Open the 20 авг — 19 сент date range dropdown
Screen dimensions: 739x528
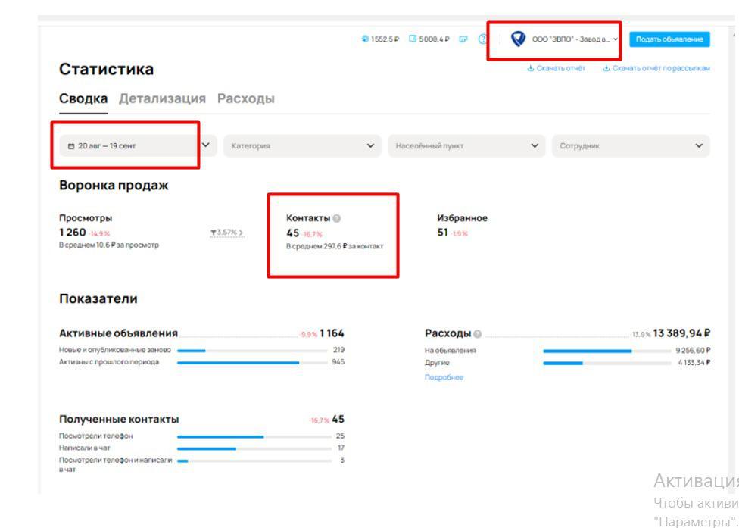click(x=138, y=145)
